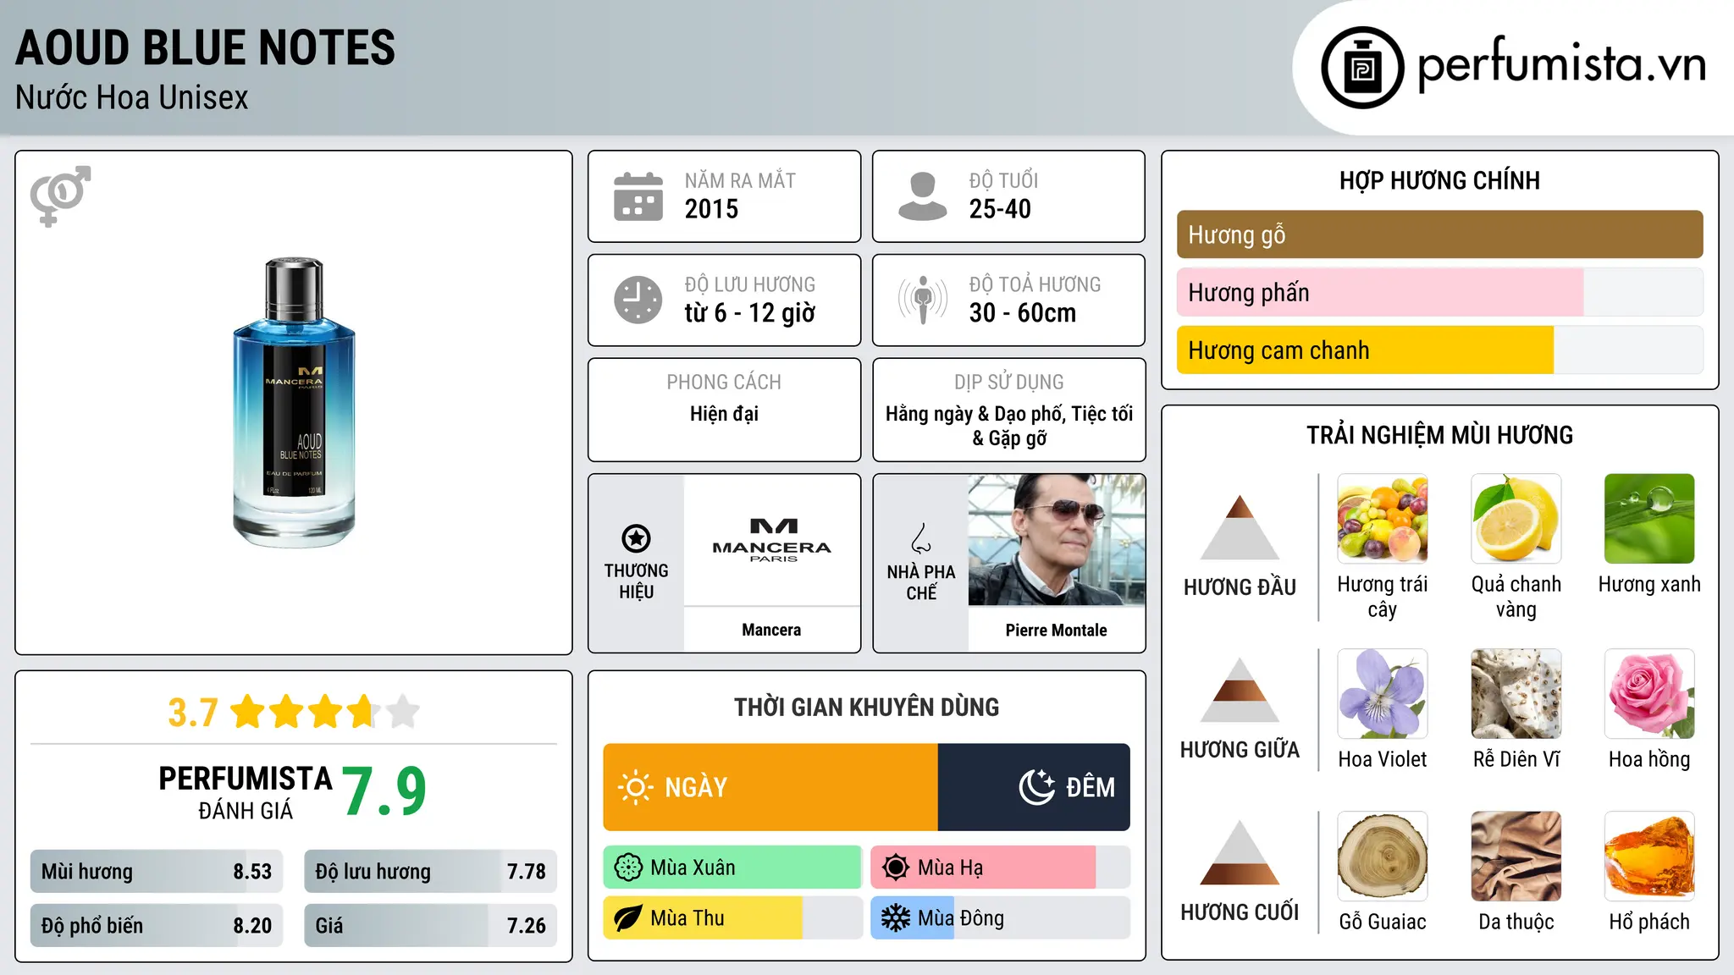Viewport: 1734px width, 975px height.
Task: Click the Mùa Thu season bar
Action: (x=732, y=918)
